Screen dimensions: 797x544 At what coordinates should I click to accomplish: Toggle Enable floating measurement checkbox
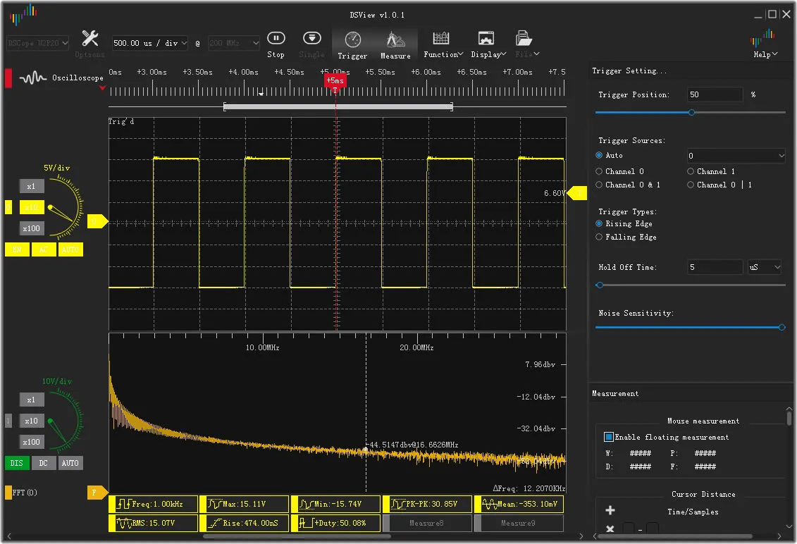[609, 437]
